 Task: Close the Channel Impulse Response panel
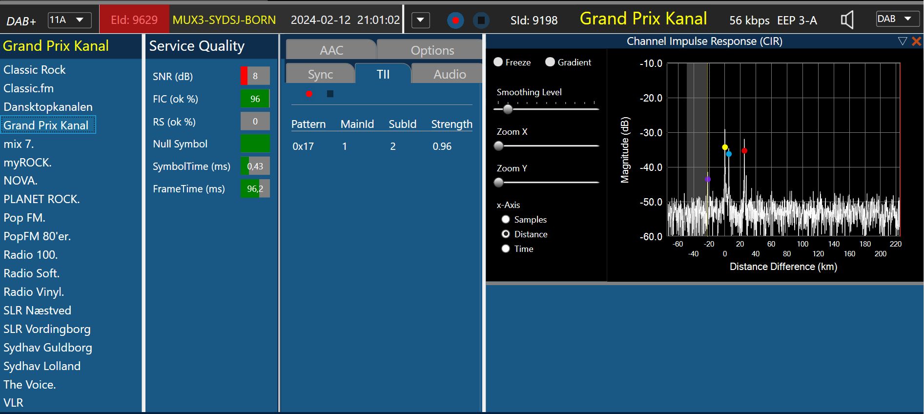917,41
